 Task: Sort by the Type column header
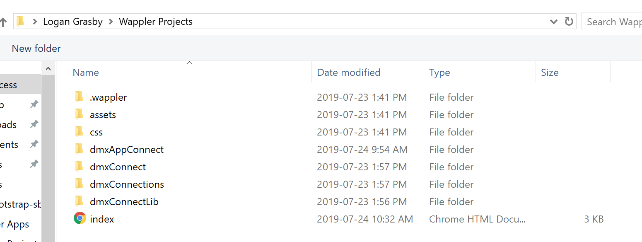[x=439, y=73]
